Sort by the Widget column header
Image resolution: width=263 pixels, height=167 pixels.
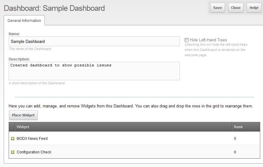pyautogui.click(x=123, y=127)
